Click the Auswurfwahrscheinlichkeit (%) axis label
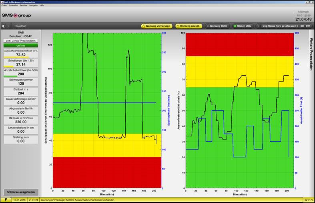This screenshot has width=315, height=203. point(179,110)
